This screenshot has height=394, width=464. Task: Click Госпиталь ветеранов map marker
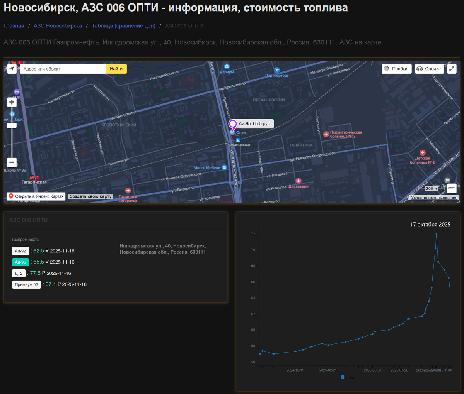128,190
